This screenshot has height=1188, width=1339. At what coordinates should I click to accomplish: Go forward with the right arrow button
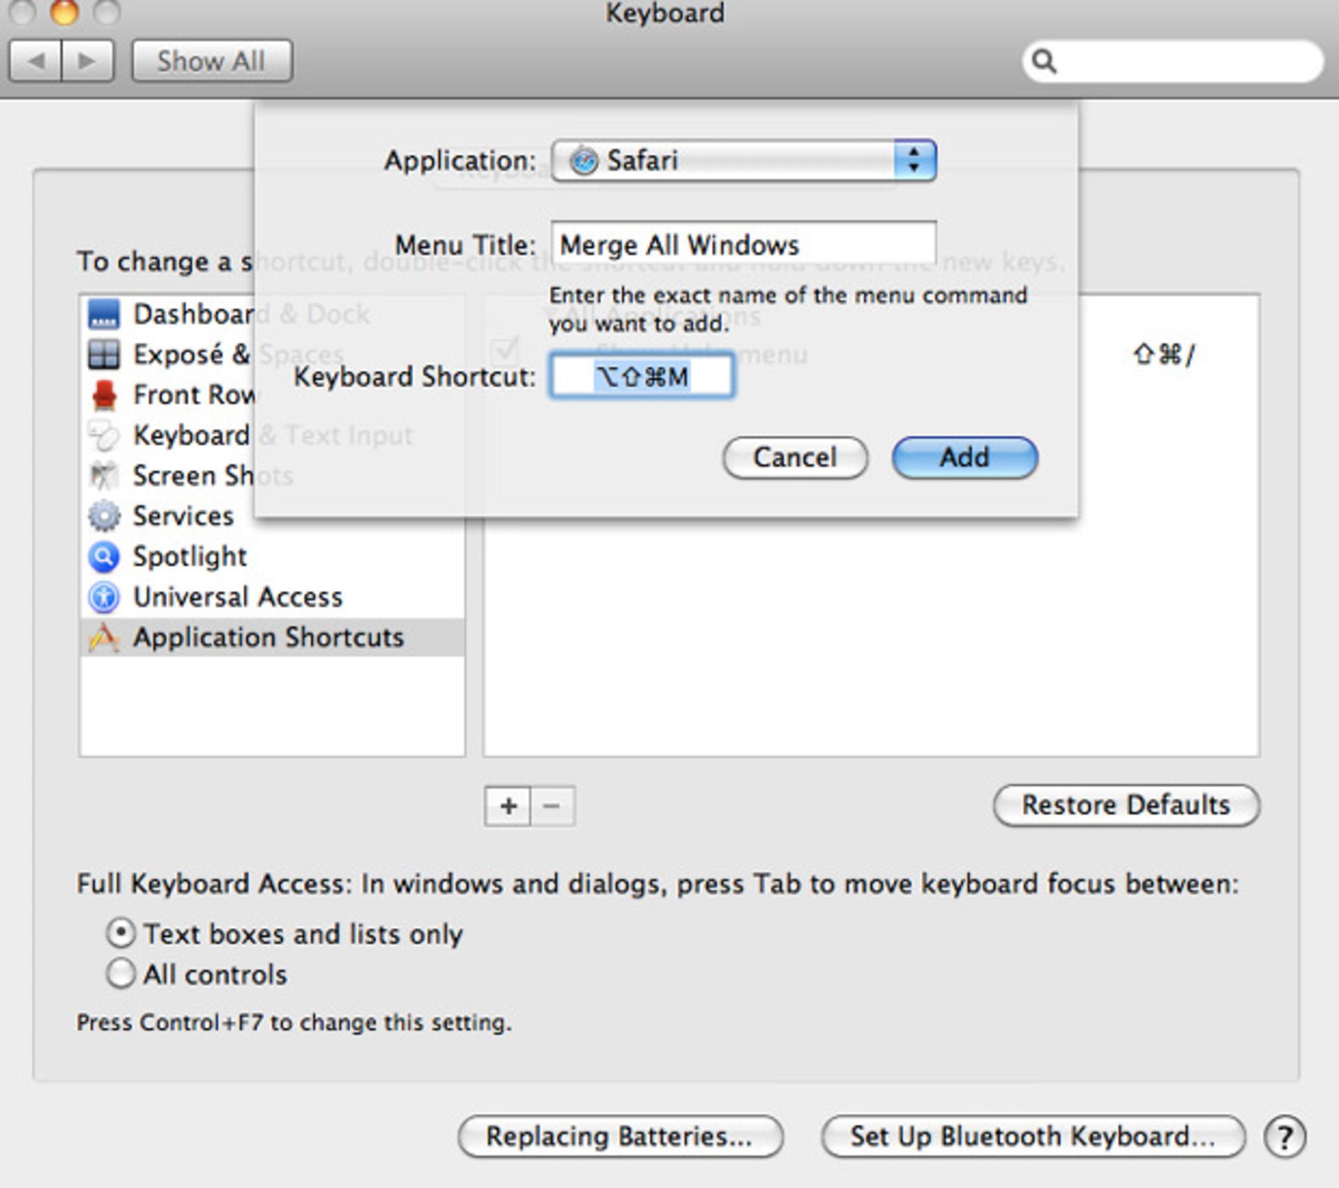88,61
